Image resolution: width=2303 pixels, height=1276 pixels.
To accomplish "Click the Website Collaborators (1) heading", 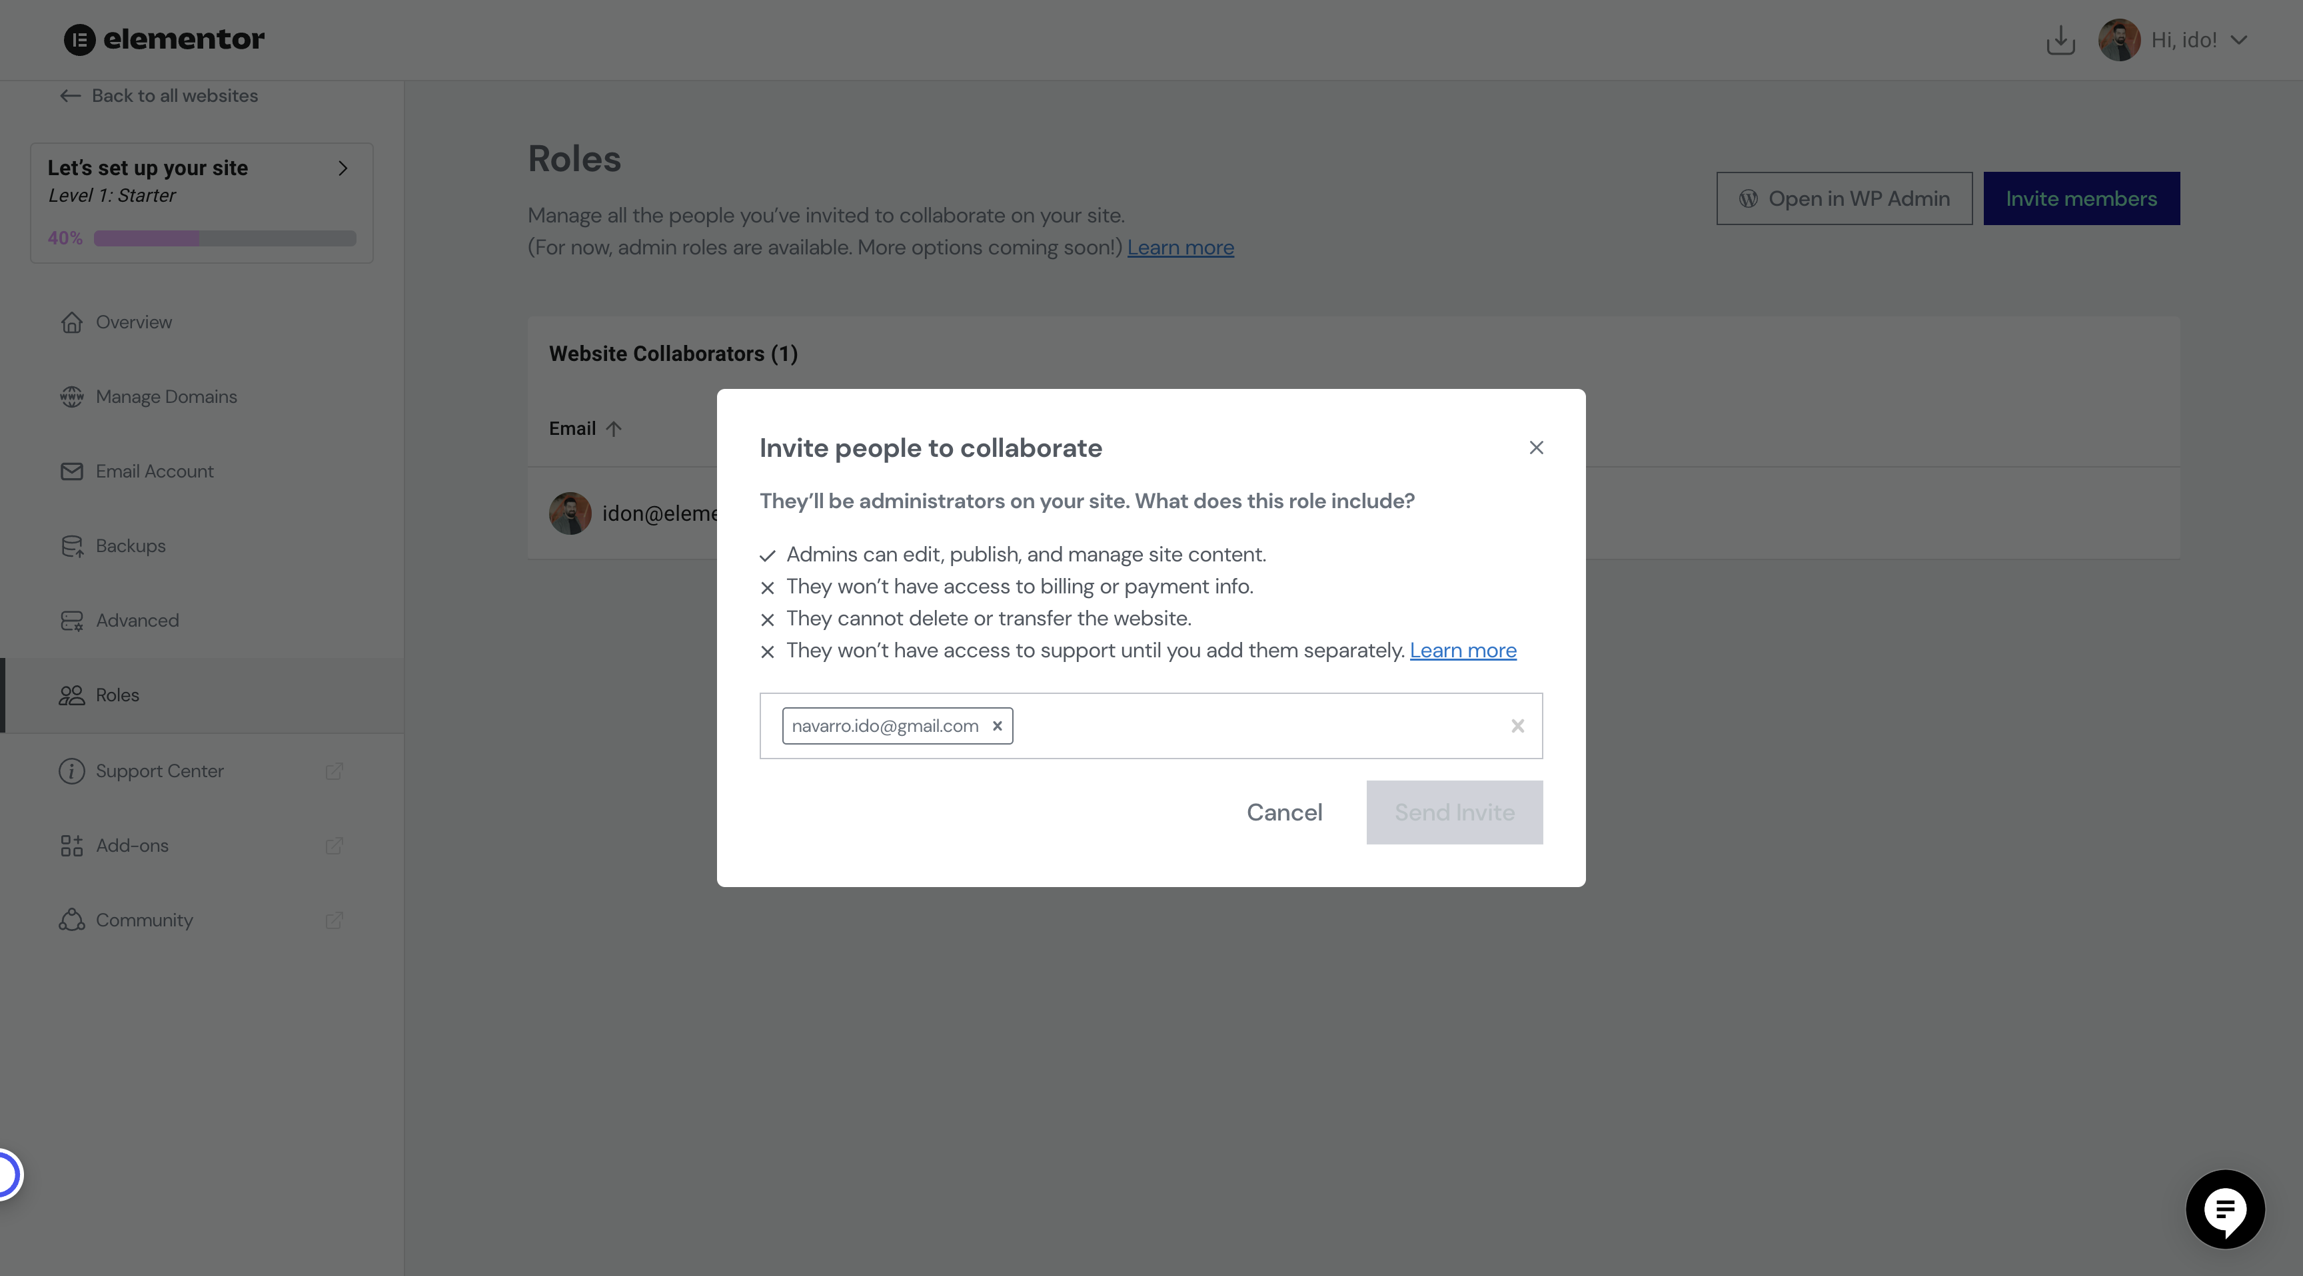I will 673,354.
